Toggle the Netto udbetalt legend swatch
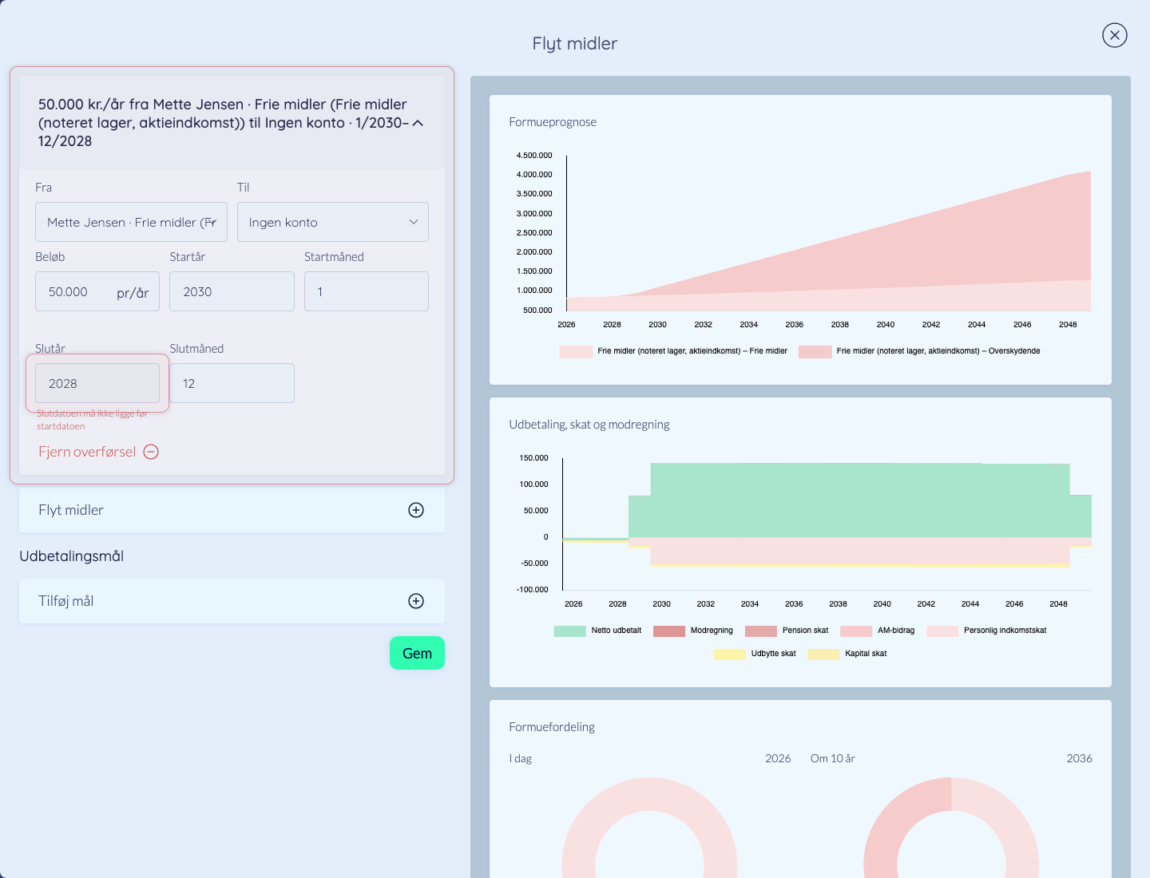Viewport: 1150px width, 878px height. pyautogui.click(x=570, y=631)
